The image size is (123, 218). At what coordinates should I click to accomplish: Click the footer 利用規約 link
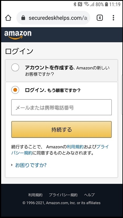point(35,195)
